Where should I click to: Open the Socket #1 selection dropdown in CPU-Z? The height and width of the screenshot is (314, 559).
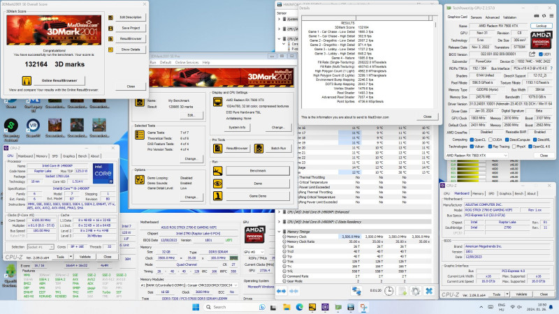click(41, 247)
